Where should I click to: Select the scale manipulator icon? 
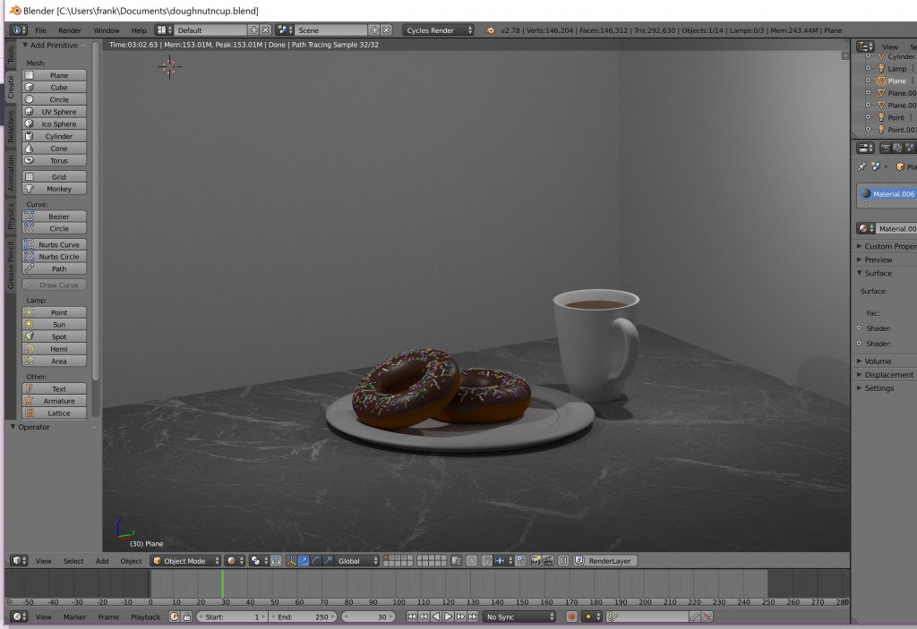pos(328,562)
